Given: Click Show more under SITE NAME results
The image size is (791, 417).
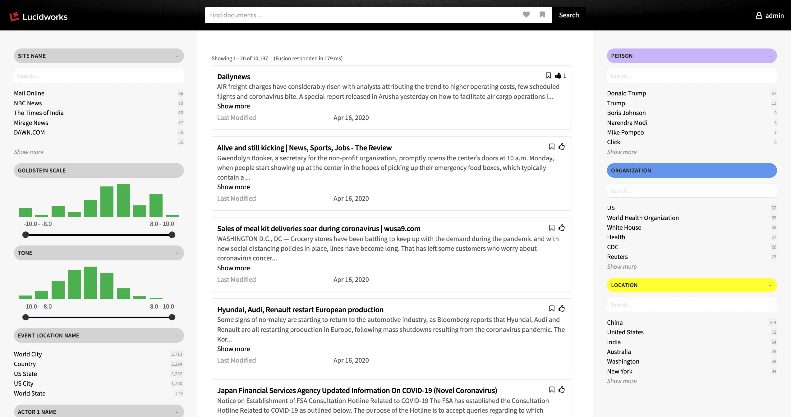Looking at the screenshot, I should coord(28,152).
